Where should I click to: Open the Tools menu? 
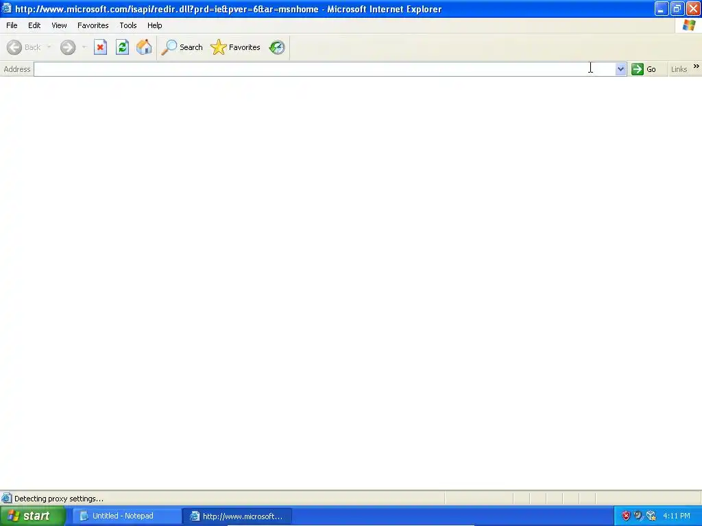[128, 25]
